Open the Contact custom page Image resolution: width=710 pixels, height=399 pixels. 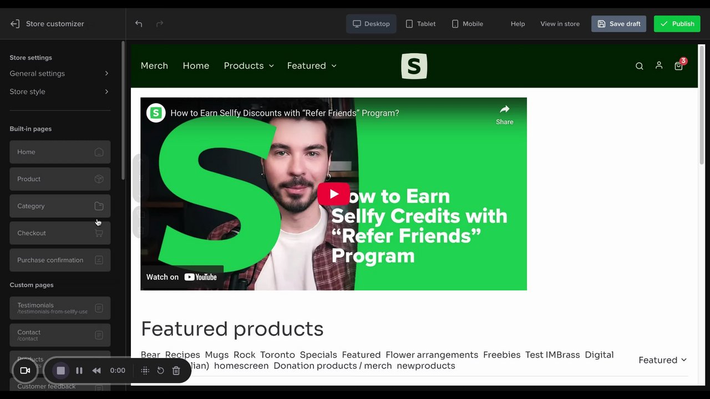point(60,335)
